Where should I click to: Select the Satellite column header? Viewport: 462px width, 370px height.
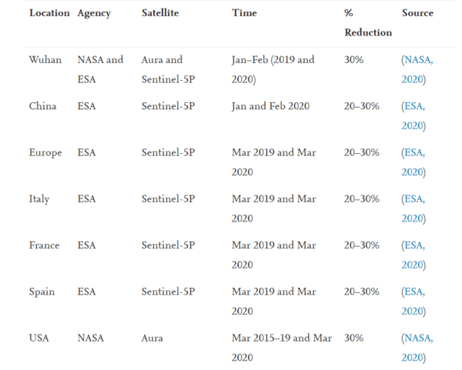pos(160,13)
